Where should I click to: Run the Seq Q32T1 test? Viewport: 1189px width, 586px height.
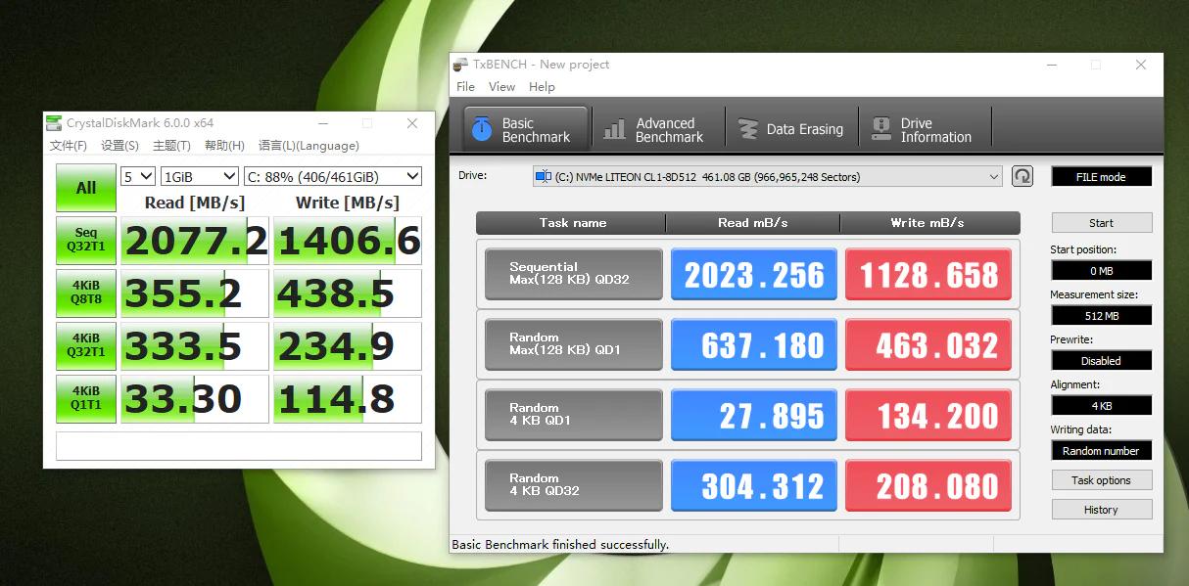[x=86, y=241]
